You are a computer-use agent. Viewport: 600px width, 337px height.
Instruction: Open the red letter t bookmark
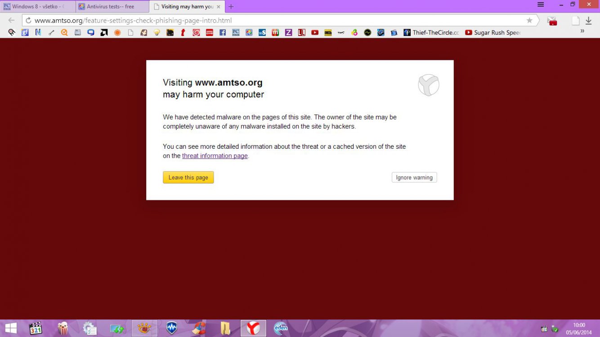183,32
